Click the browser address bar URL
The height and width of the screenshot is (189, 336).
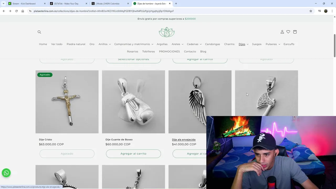(x=104, y=11)
